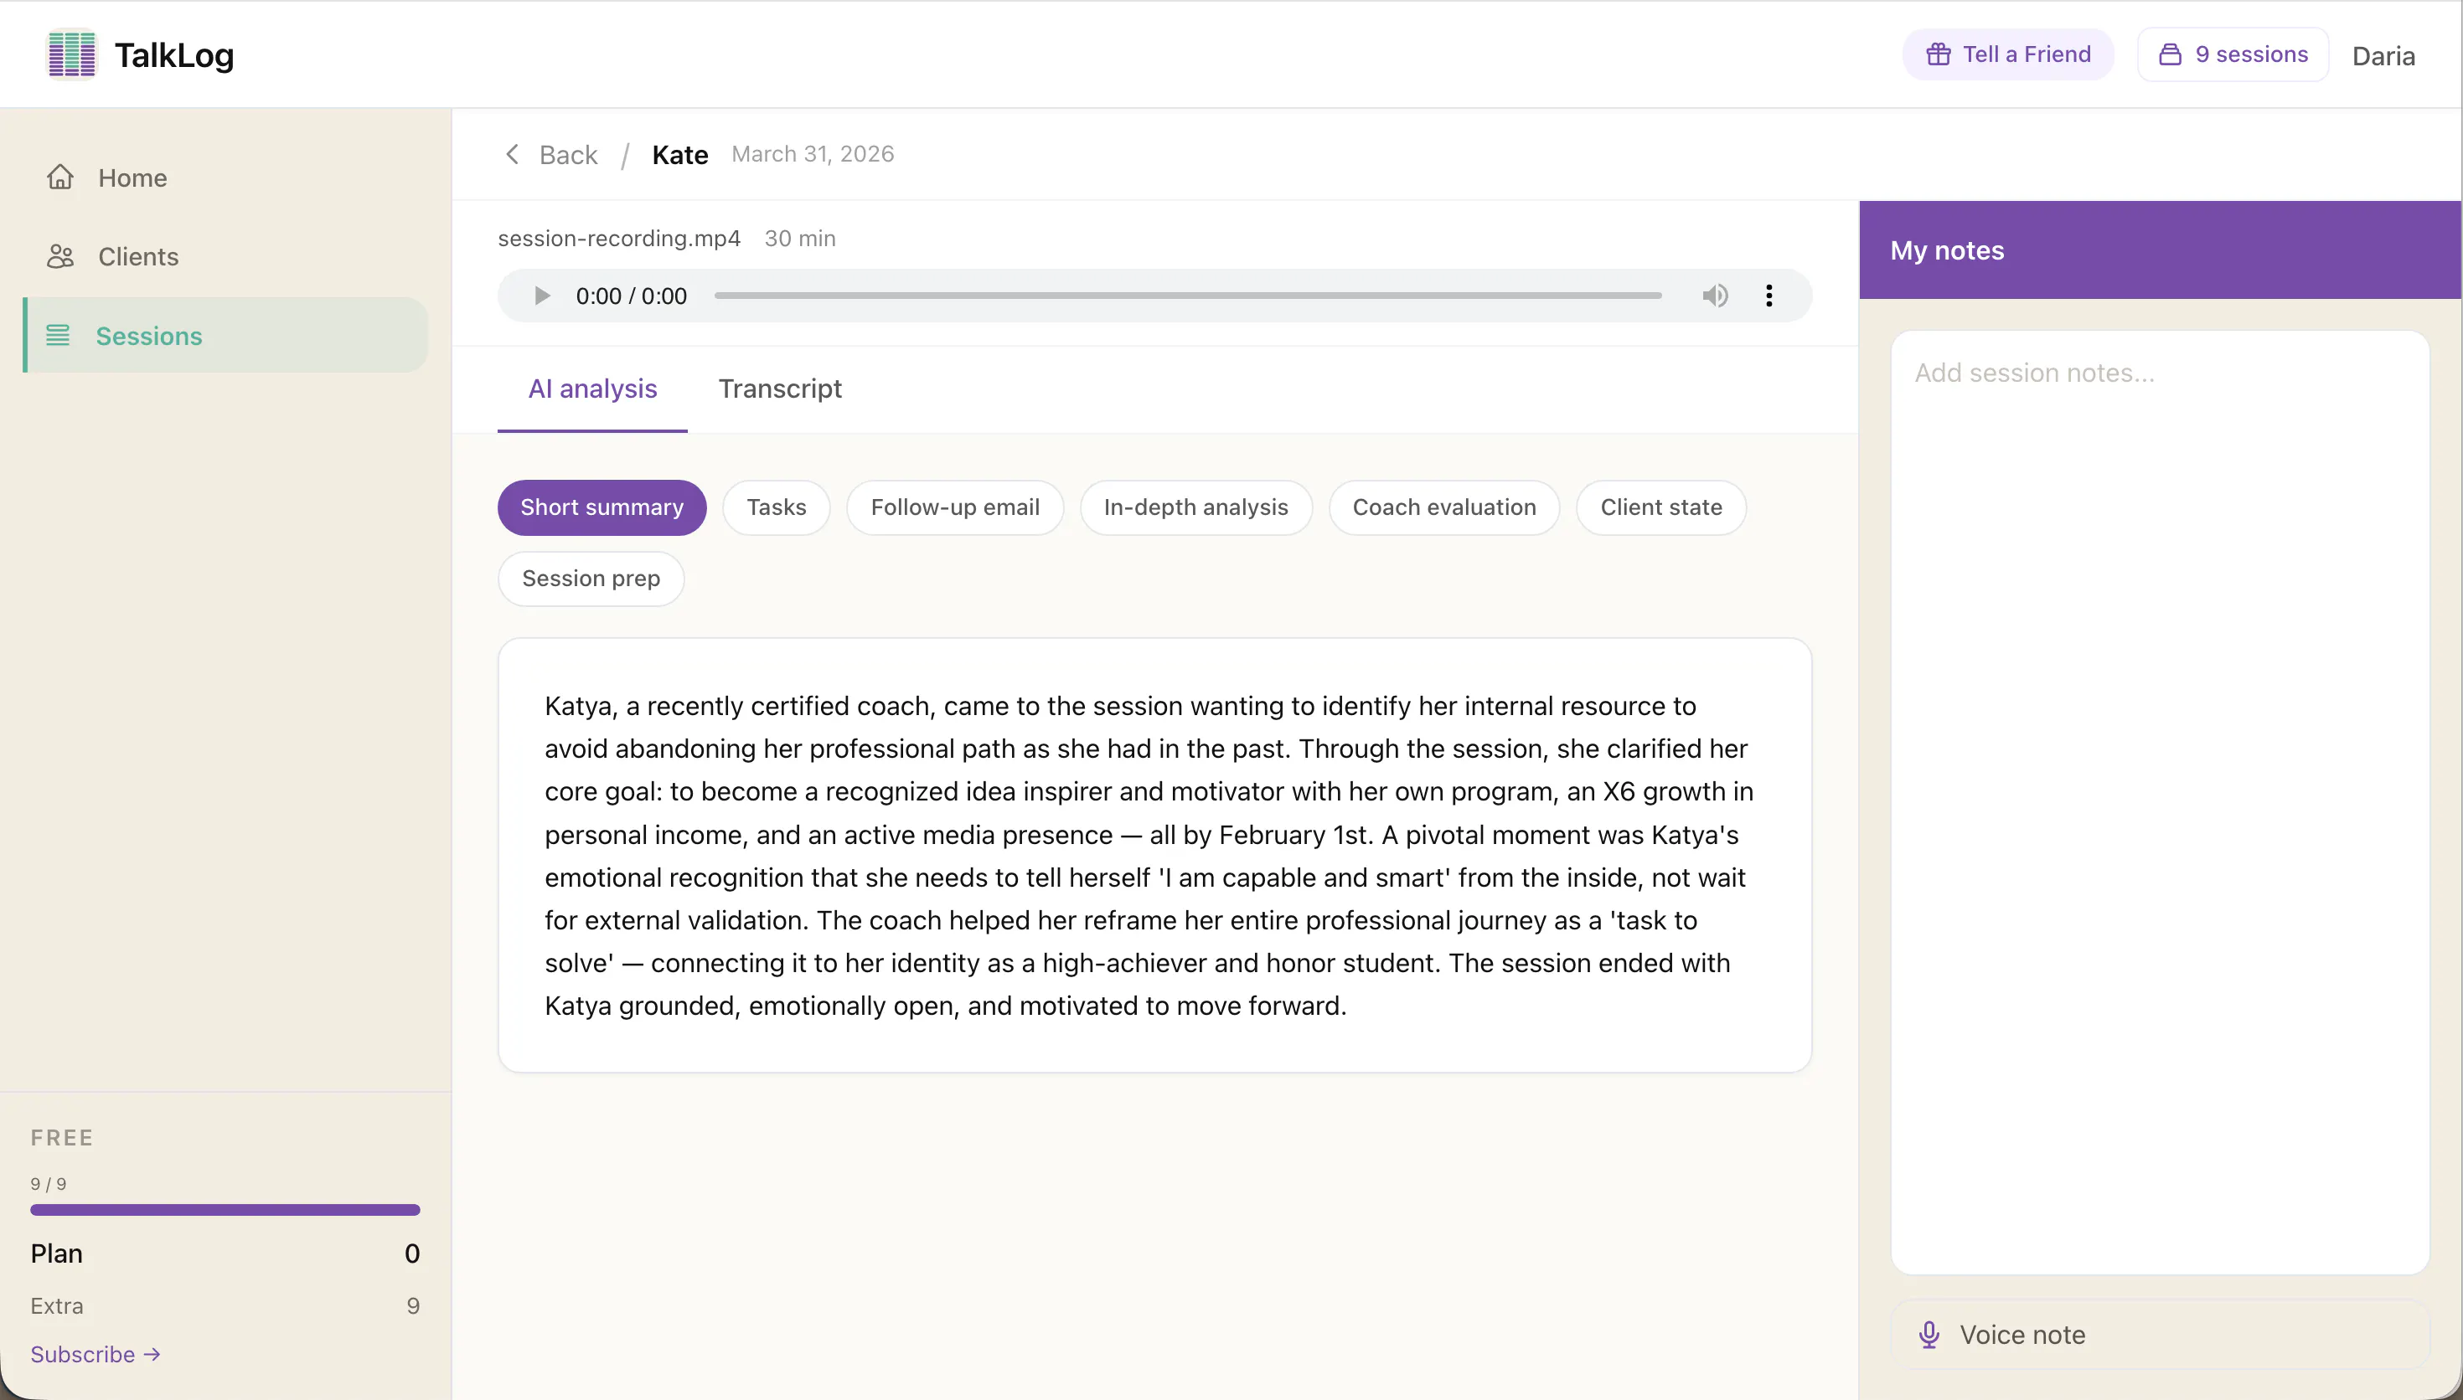This screenshot has height=1400, width=2463.
Task: Click the Add session notes text area
Action: pyautogui.click(x=2160, y=803)
